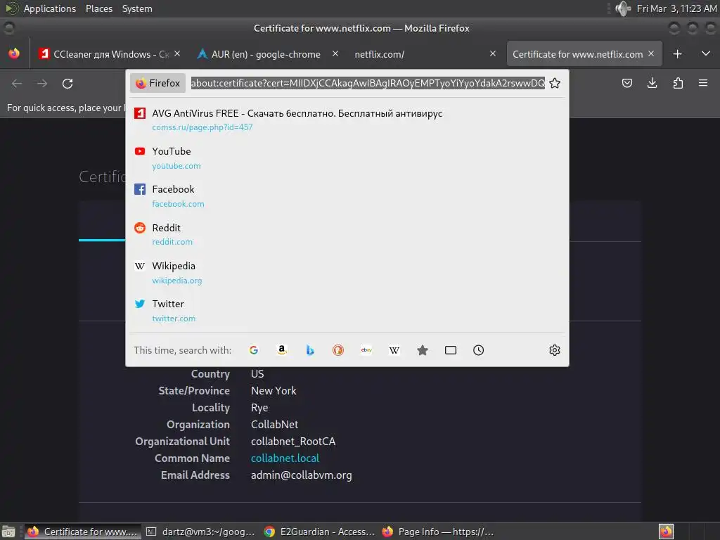This screenshot has width=720, height=540.
Task: Search this time with eBay
Action: click(366, 350)
